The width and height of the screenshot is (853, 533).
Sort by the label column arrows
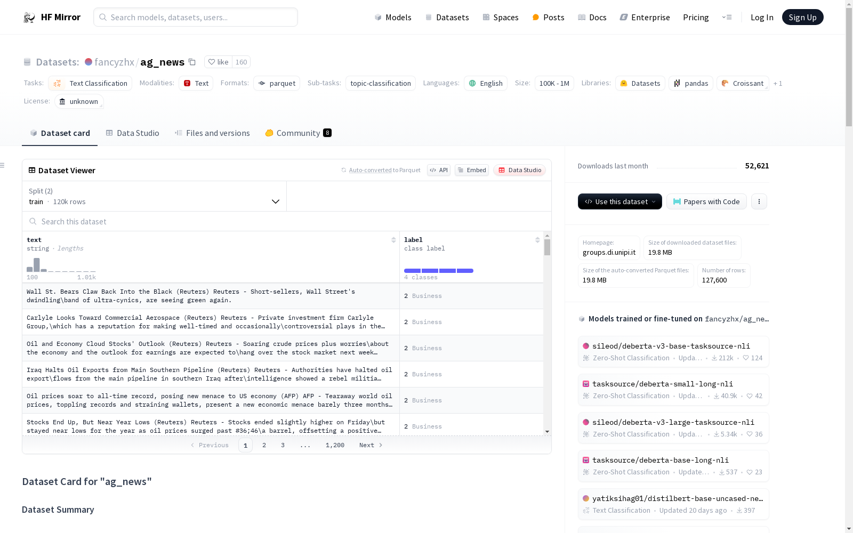[x=537, y=240]
